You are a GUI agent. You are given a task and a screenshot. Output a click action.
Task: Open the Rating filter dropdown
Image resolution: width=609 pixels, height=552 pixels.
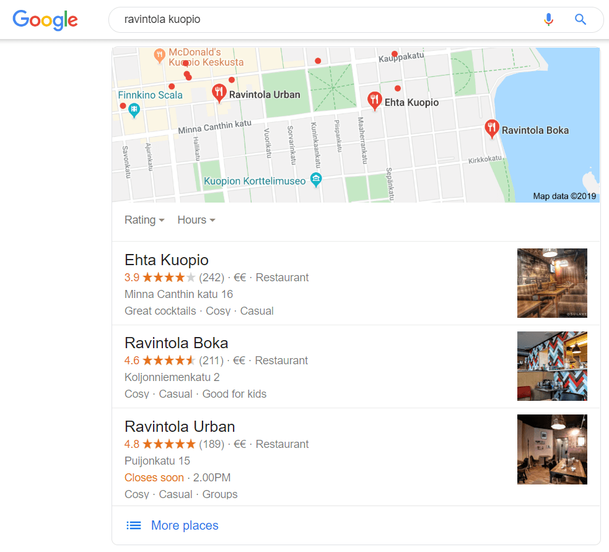tap(144, 220)
